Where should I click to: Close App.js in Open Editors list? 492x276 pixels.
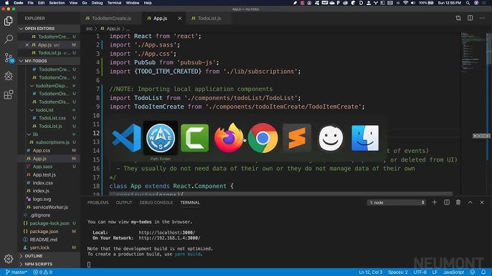(27, 45)
